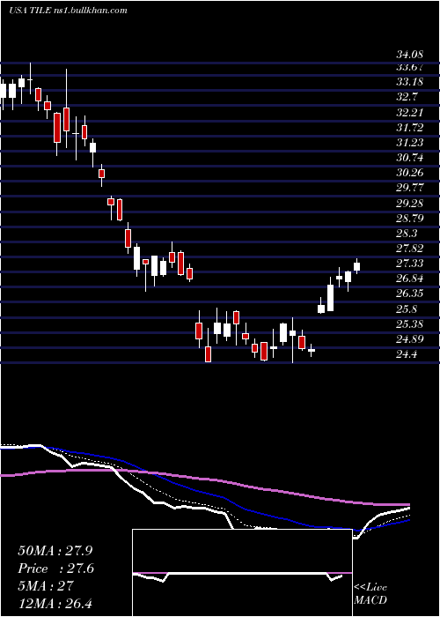Click the 29.28 price axis label
The width and height of the screenshot is (440, 617).
(409, 204)
